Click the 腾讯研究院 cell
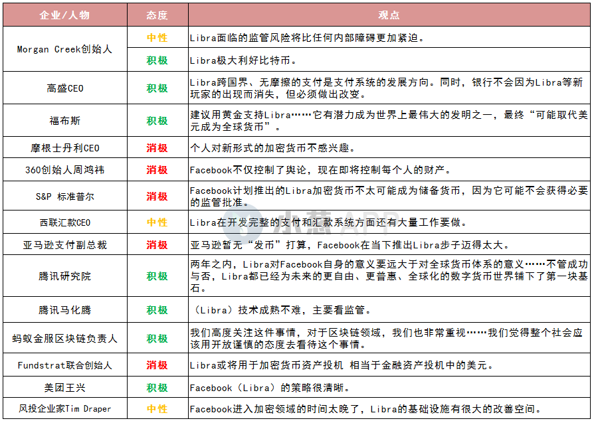594x423 pixels. coord(64,276)
